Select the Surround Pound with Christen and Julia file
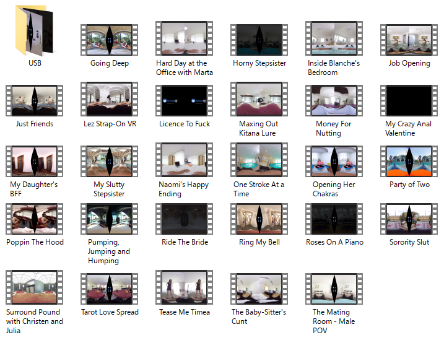The width and height of the screenshot is (444, 340). [x=35, y=287]
